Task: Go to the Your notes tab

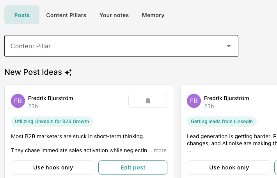Action: coord(114,15)
